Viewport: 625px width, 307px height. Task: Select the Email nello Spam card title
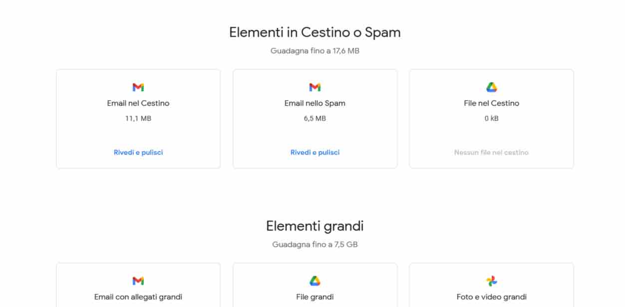(315, 103)
